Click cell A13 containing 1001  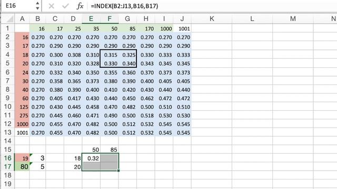[x=22, y=133]
